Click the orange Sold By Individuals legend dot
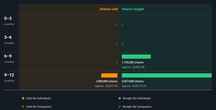The height and width of the screenshot is (110, 216). pyautogui.click(x=23, y=98)
